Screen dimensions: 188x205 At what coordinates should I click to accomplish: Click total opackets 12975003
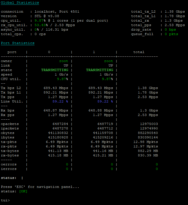(x=149, y=124)
